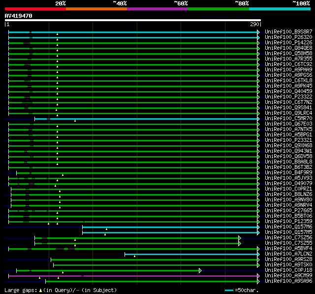315x294 pixels.
Task: Select the UniRef100_A7NTK5 label
Action: tap(288, 130)
